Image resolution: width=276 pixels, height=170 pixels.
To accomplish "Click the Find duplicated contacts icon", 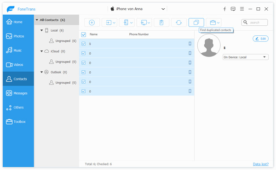I will (x=196, y=23).
